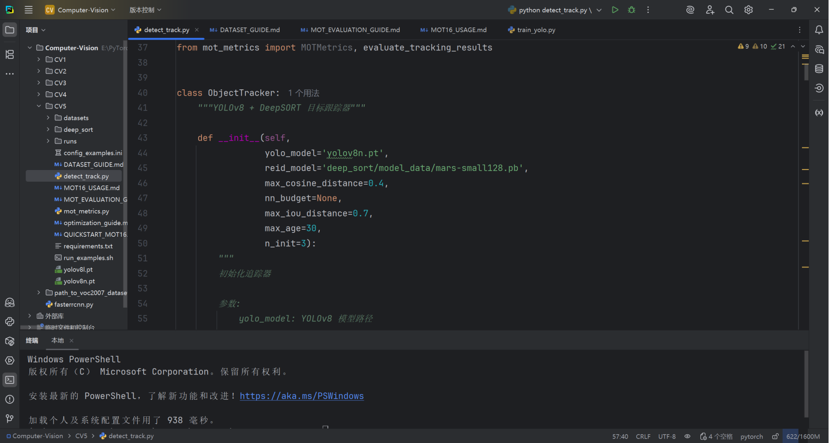Screen dimensions: 829x443
Task: Open the run configuration dropdown
Action: 599,10
